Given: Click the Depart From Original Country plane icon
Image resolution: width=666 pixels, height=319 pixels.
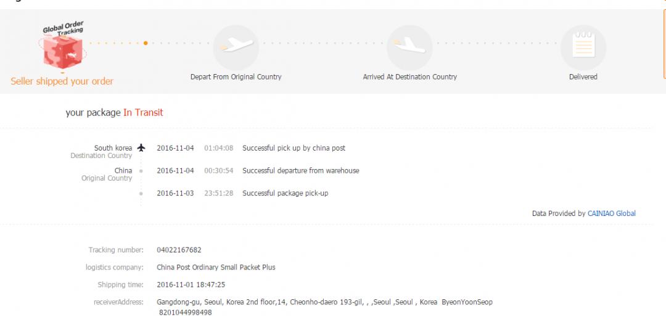Looking at the screenshot, I should pyautogui.click(x=236, y=47).
